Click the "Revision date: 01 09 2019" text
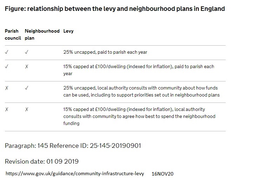265x178 pixels. click(x=41, y=161)
